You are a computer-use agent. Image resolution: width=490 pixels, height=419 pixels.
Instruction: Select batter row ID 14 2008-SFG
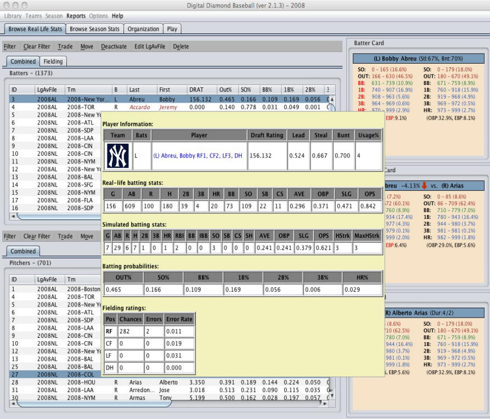[x=55, y=185]
